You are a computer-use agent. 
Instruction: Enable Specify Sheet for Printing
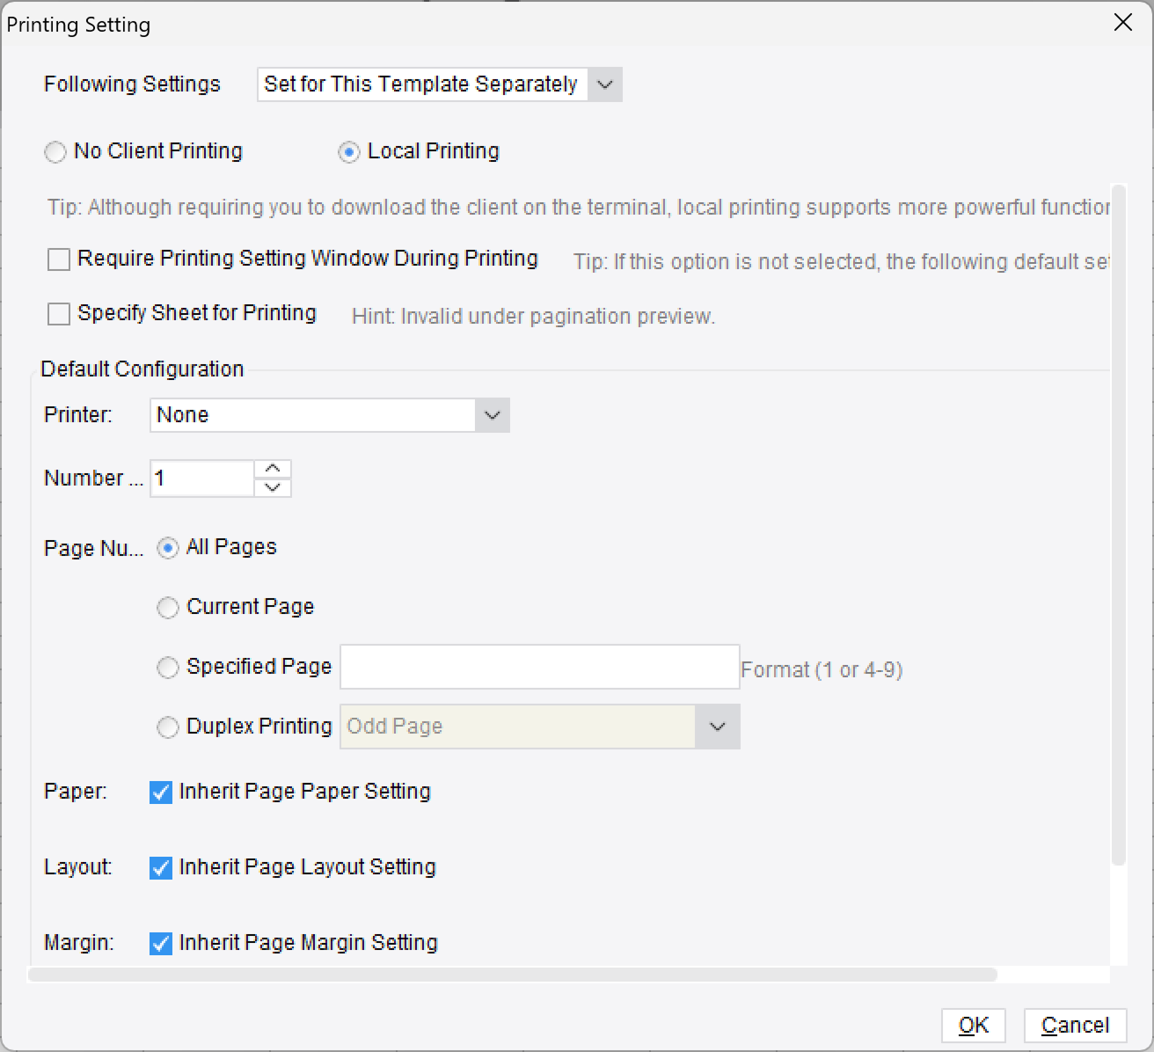pyautogui.click(x=58, y=313)
